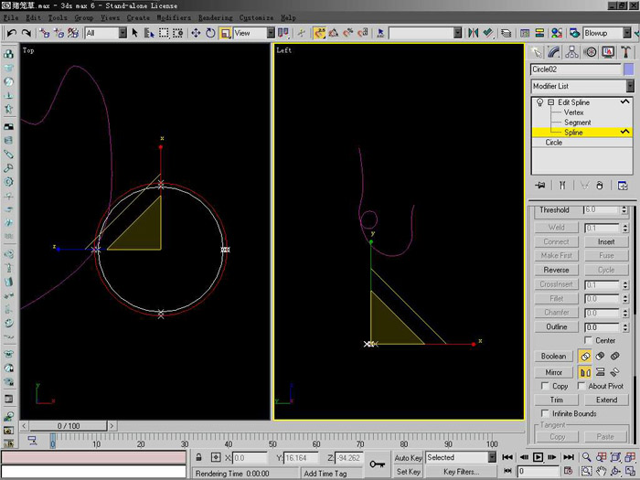Select Mirror Vertically icon

point(600,372)
